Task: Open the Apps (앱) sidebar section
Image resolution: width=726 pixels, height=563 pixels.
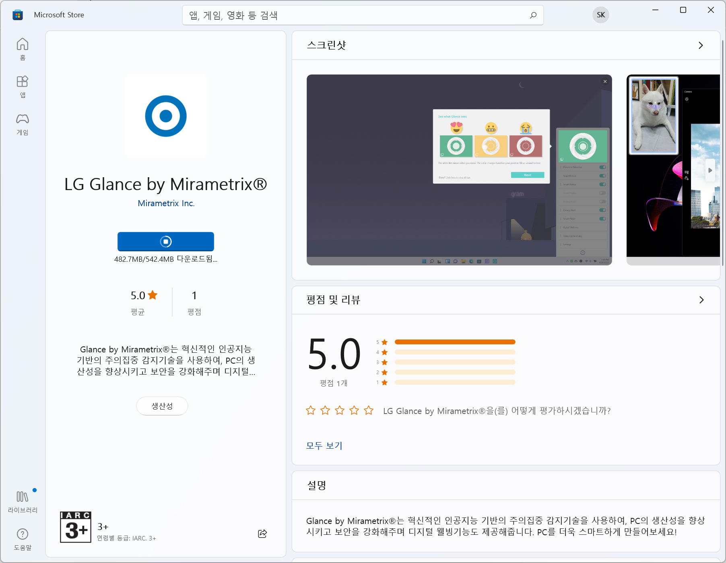Action: 23,87
